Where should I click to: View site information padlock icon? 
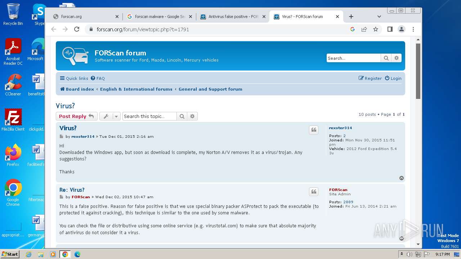90,29
